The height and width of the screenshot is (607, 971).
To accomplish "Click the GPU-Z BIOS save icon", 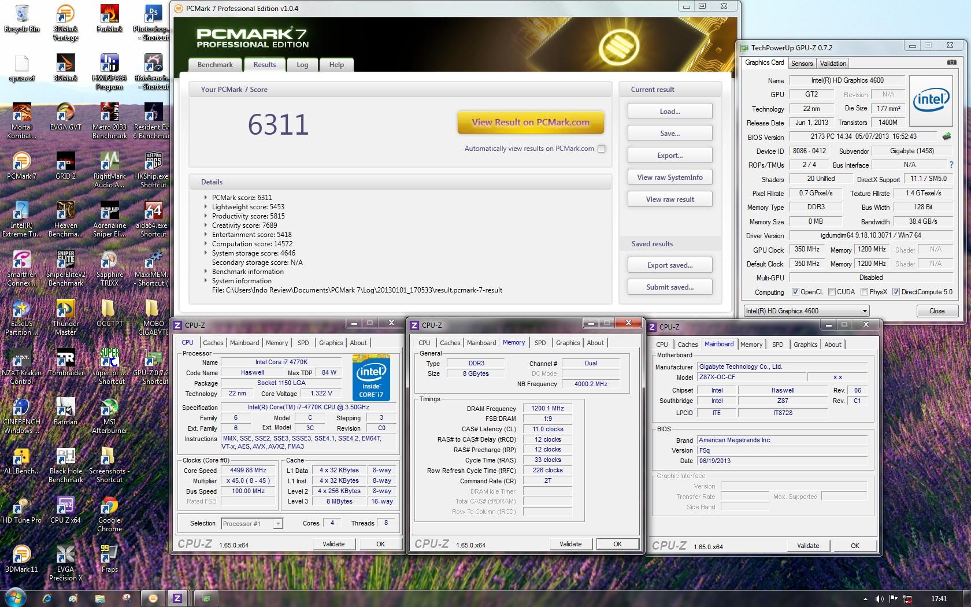I will click(x=946, y=136).
